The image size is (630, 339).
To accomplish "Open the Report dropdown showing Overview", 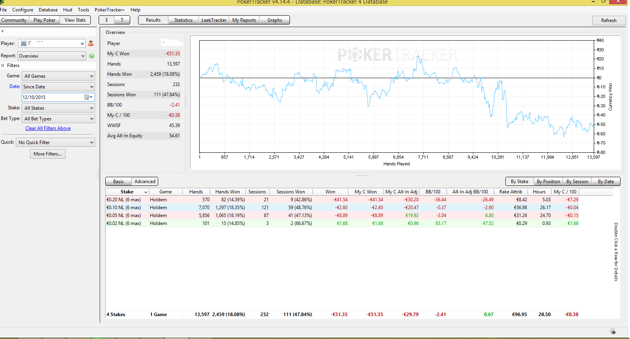I will point(52,56).
